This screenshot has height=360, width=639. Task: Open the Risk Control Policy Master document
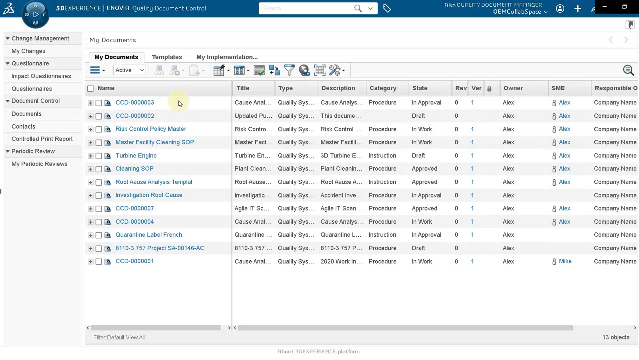150,129
